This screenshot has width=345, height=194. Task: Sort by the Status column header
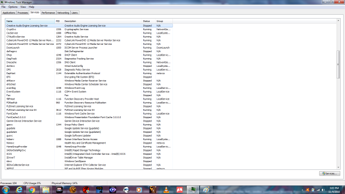pos(148,21)
